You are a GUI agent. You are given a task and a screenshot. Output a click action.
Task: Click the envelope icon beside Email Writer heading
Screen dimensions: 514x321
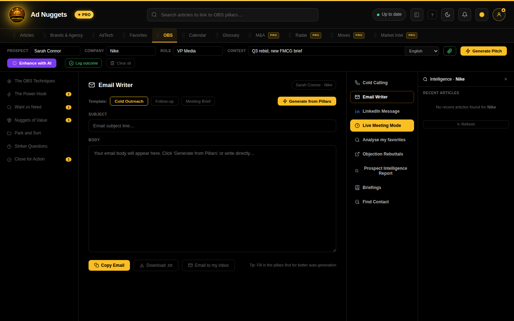pos(92,85)
